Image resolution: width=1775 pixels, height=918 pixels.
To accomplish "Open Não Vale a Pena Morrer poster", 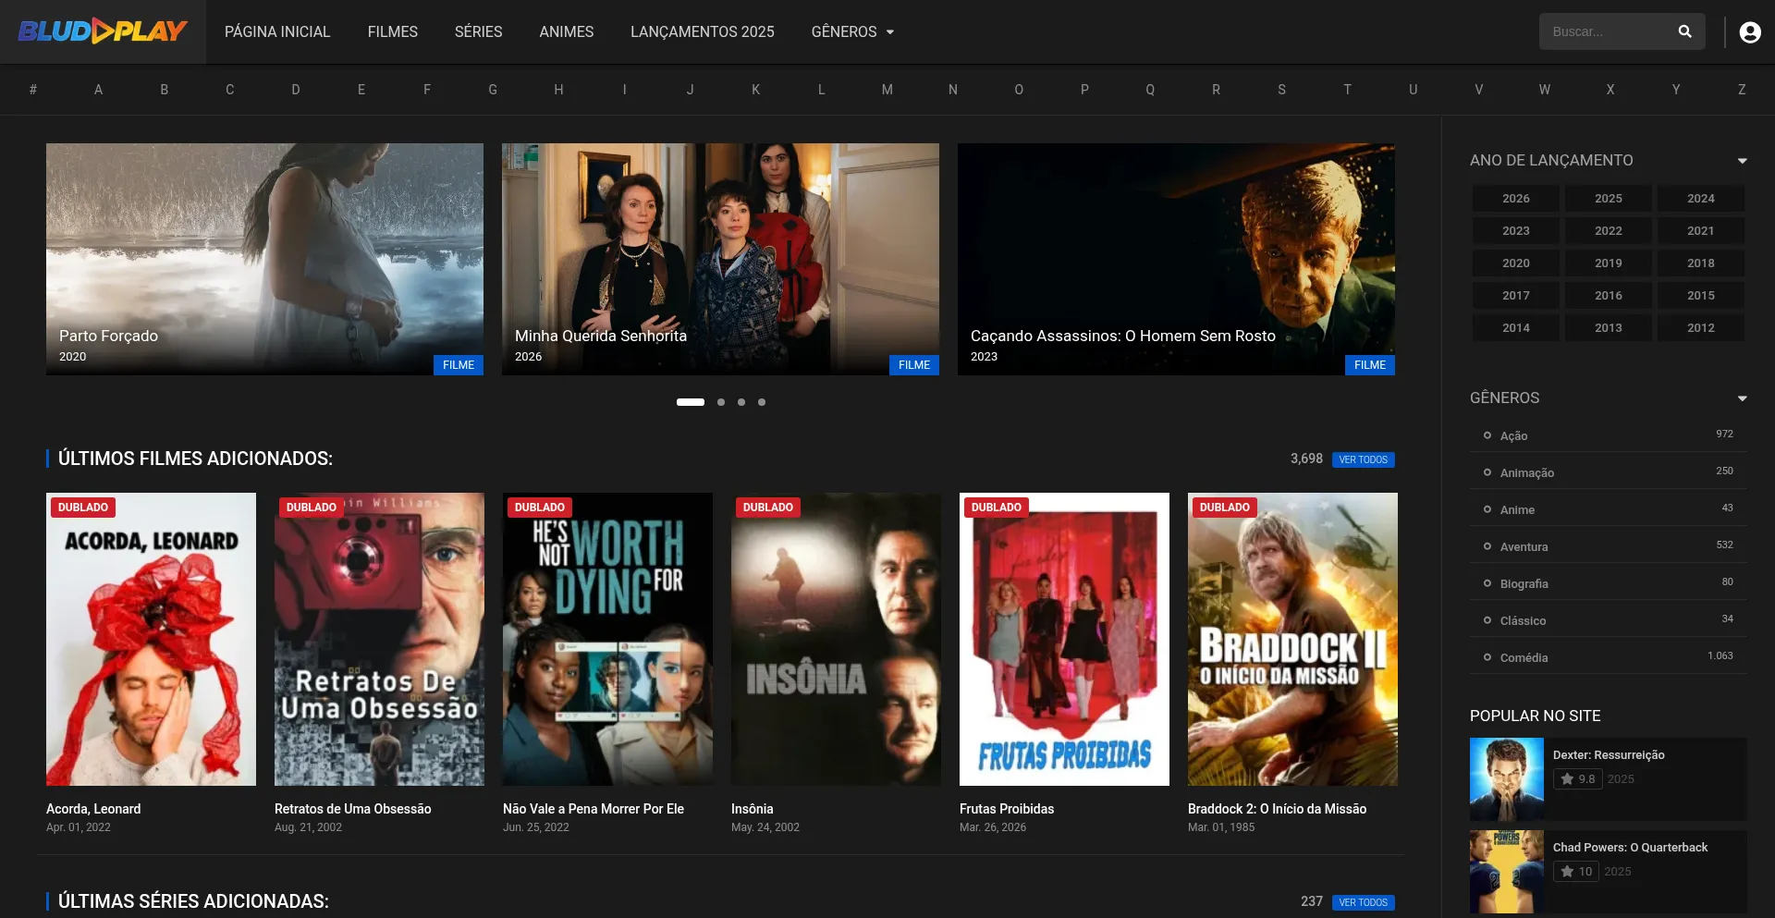I will click(607, 639).
